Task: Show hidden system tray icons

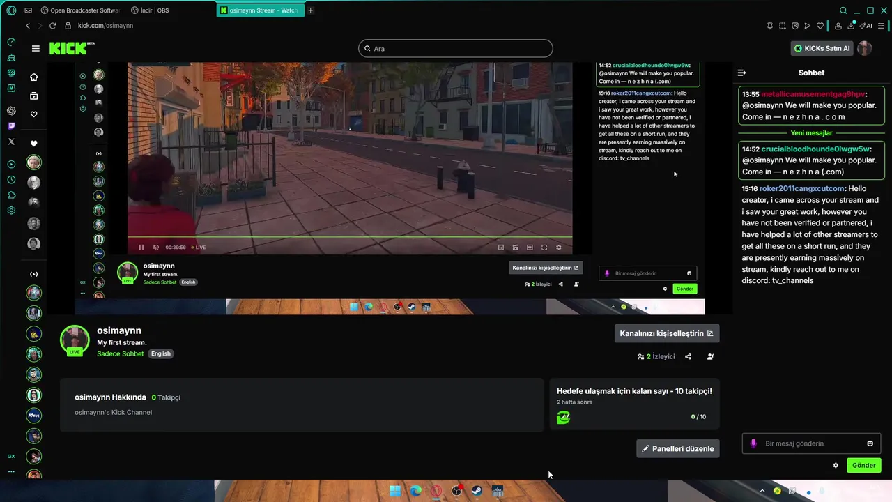Action: click(x=762, y=491)
